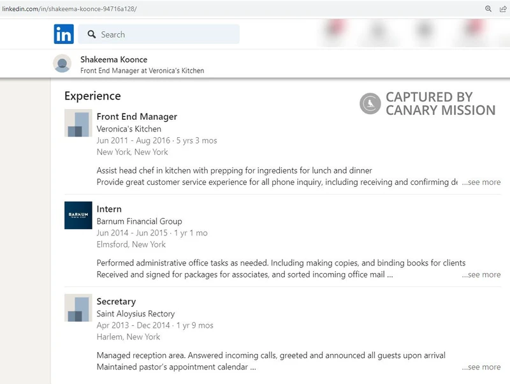Click 'Maintained pastor's appointment calendar' line

(177, 367)
